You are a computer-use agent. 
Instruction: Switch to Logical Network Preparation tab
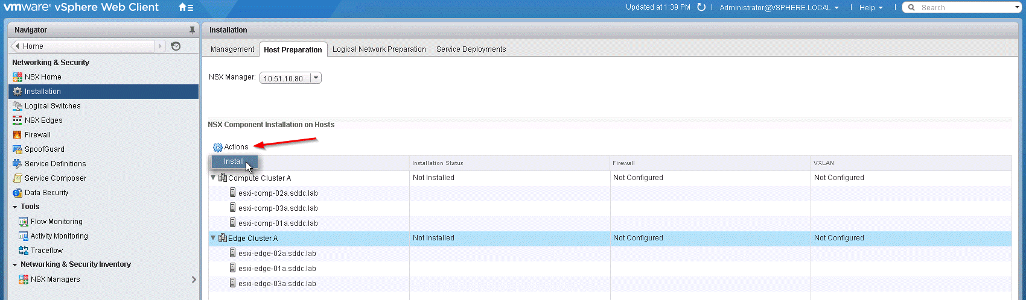point(379,49)
